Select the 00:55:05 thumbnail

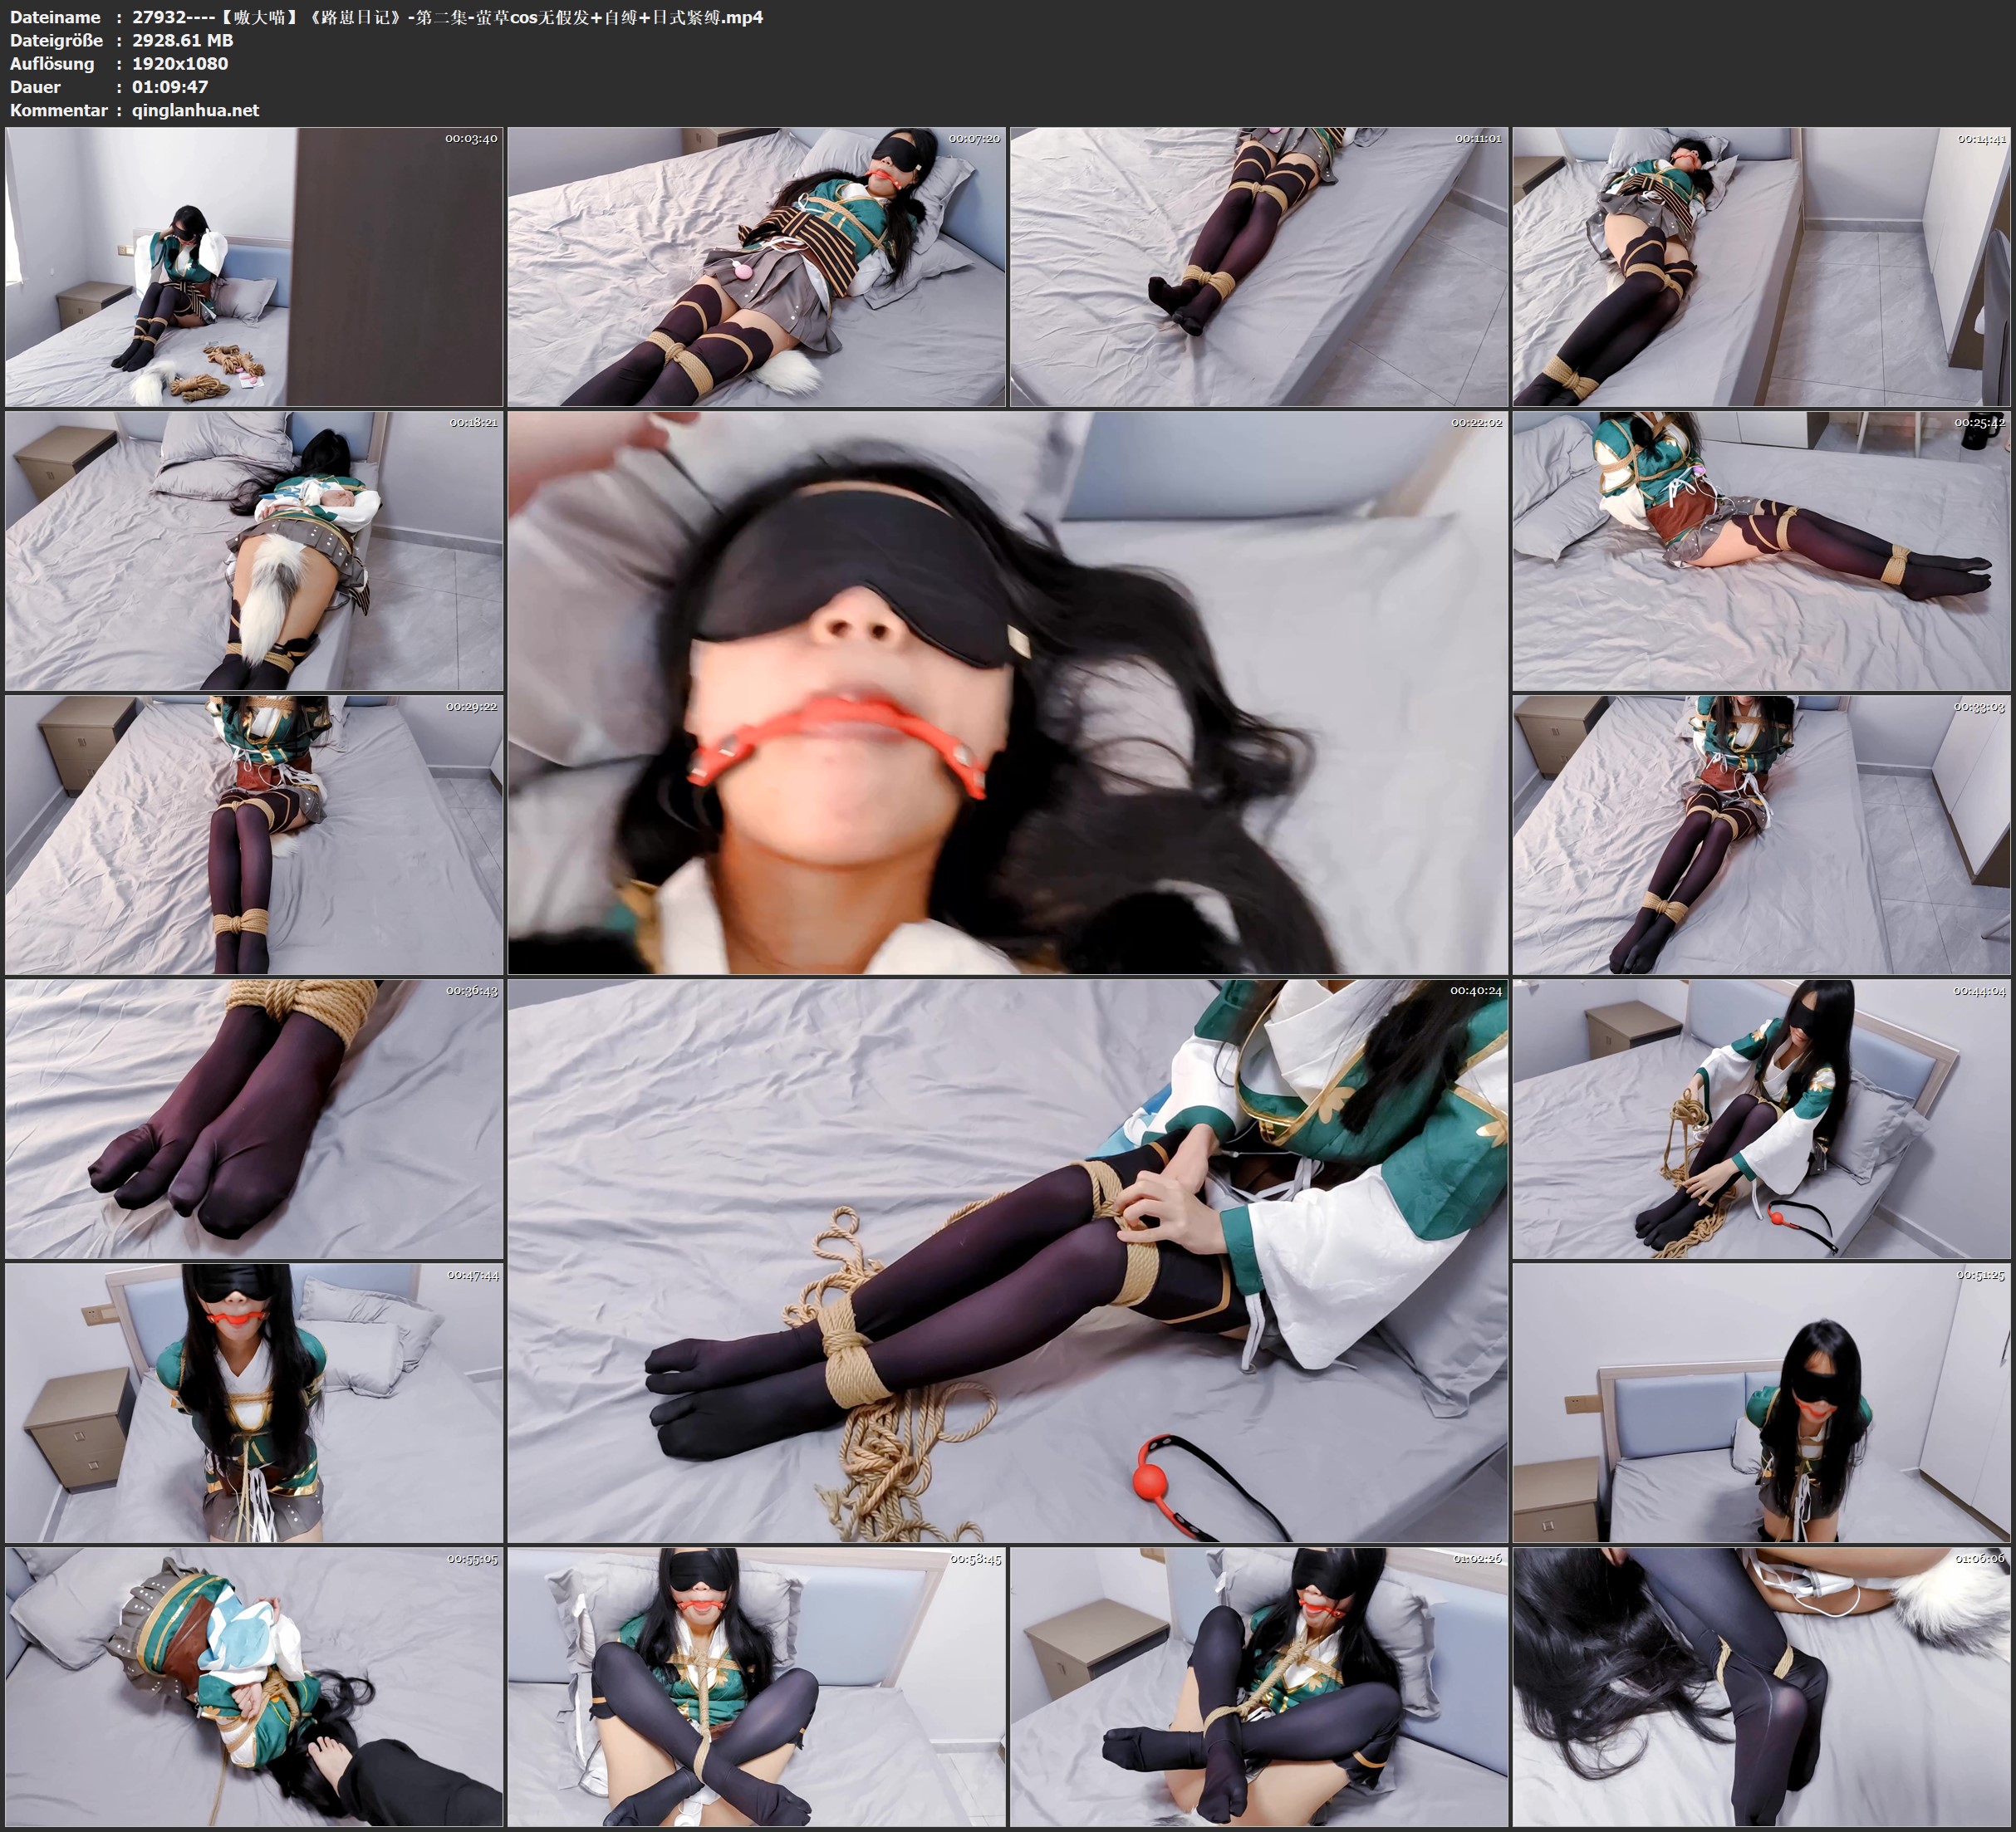[x=254, y=1687]
